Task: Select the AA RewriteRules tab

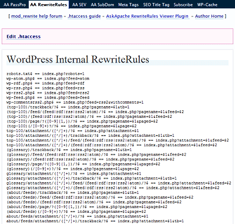Action: click(x=49, y=5)
